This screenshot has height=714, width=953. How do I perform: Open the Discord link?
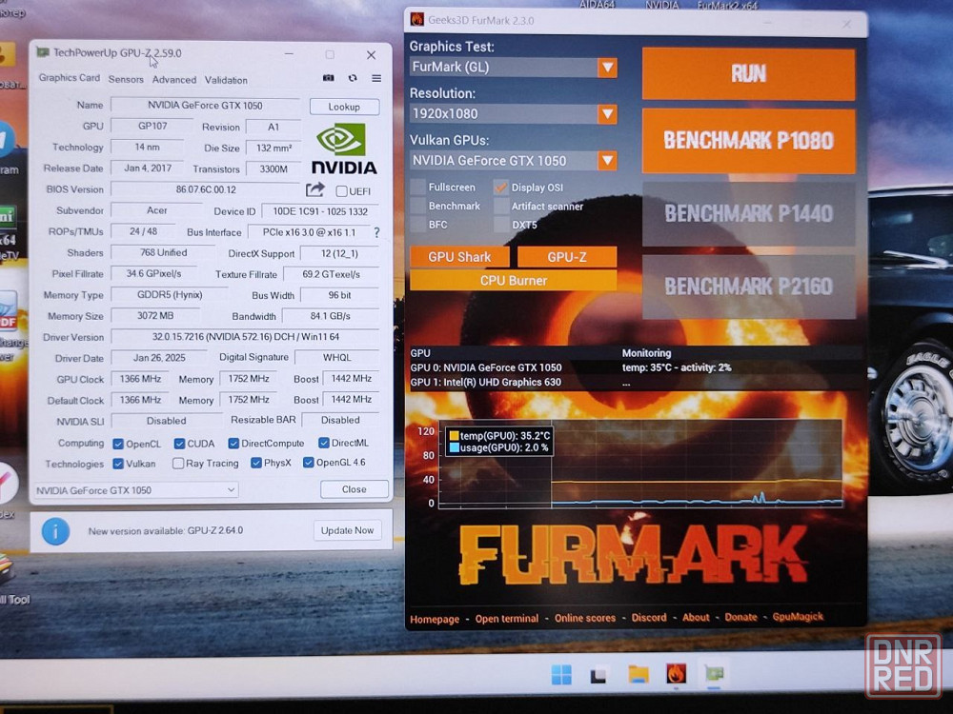point(648,618)
